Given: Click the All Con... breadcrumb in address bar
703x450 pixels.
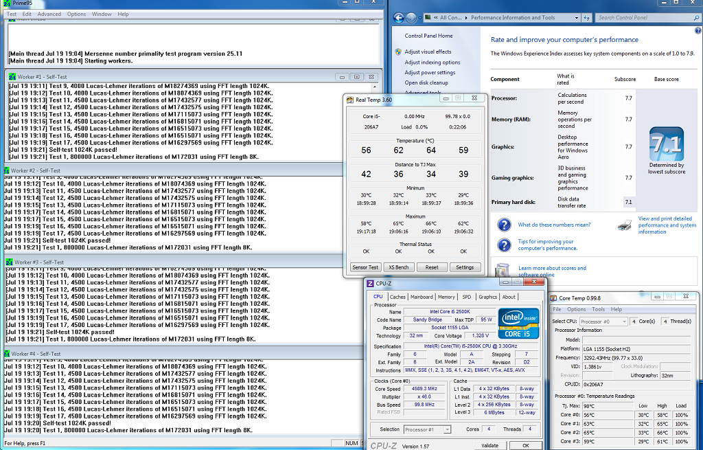Looking at the screenshot, I should (450, 17).
